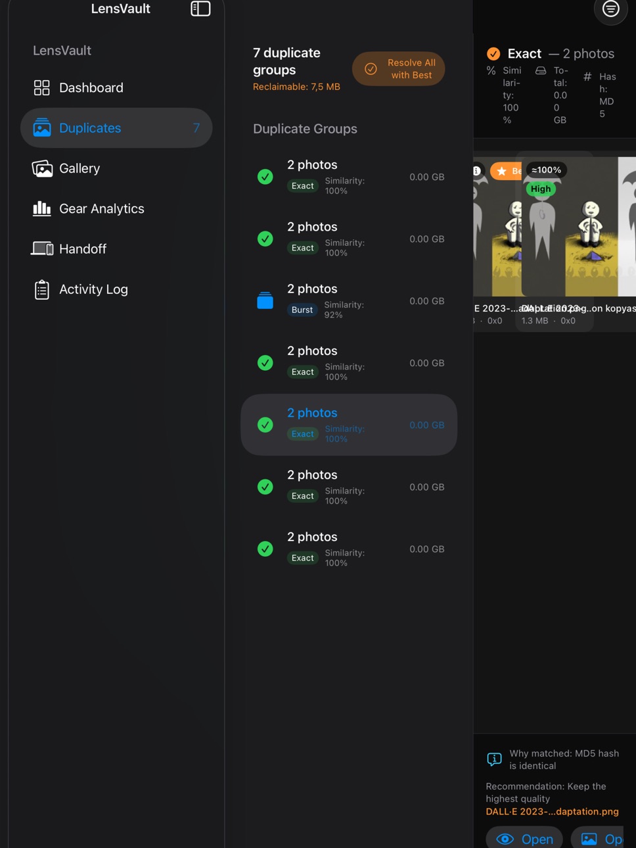Click the ≈100% badge on second thumbnail

coord(547,170)
